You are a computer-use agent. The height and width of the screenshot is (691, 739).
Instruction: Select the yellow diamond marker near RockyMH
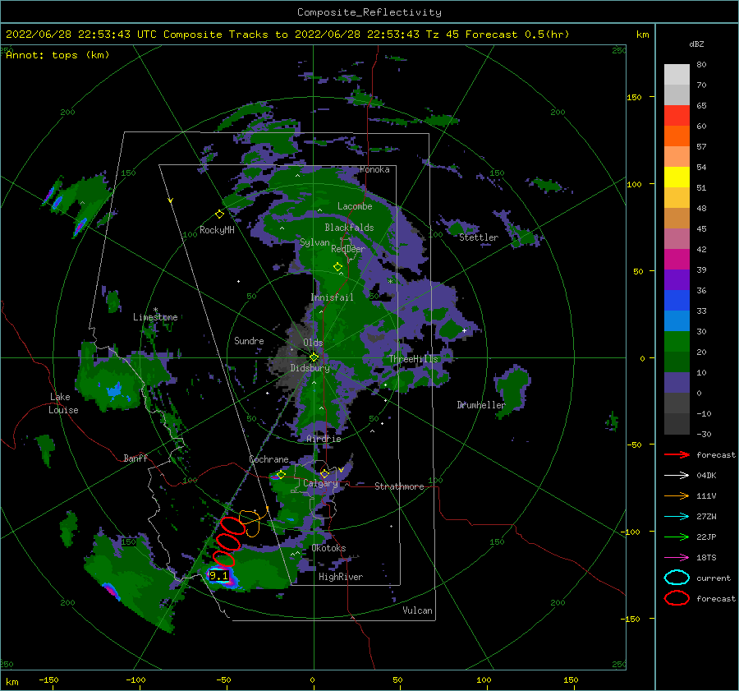click(x=219, y=214)
